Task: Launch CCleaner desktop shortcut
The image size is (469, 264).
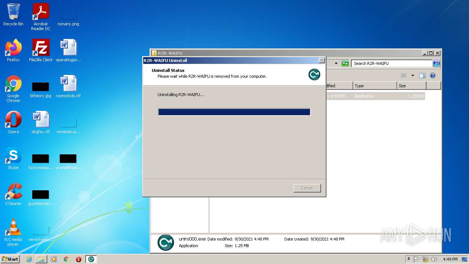Action: 13,194
